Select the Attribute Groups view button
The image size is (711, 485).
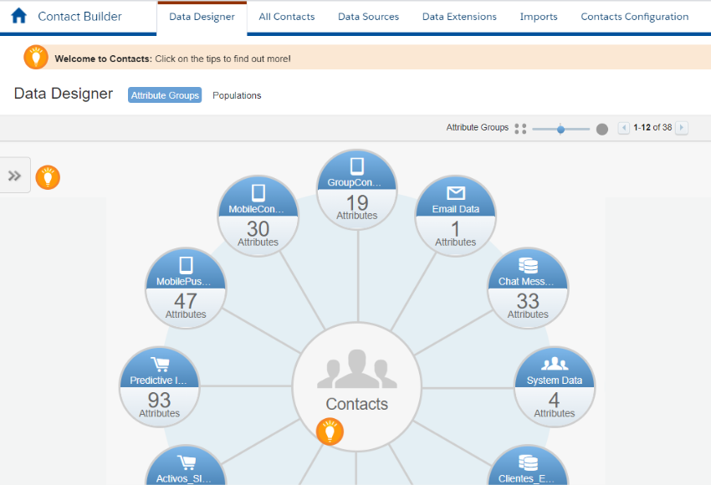click(x=165, y=95)
